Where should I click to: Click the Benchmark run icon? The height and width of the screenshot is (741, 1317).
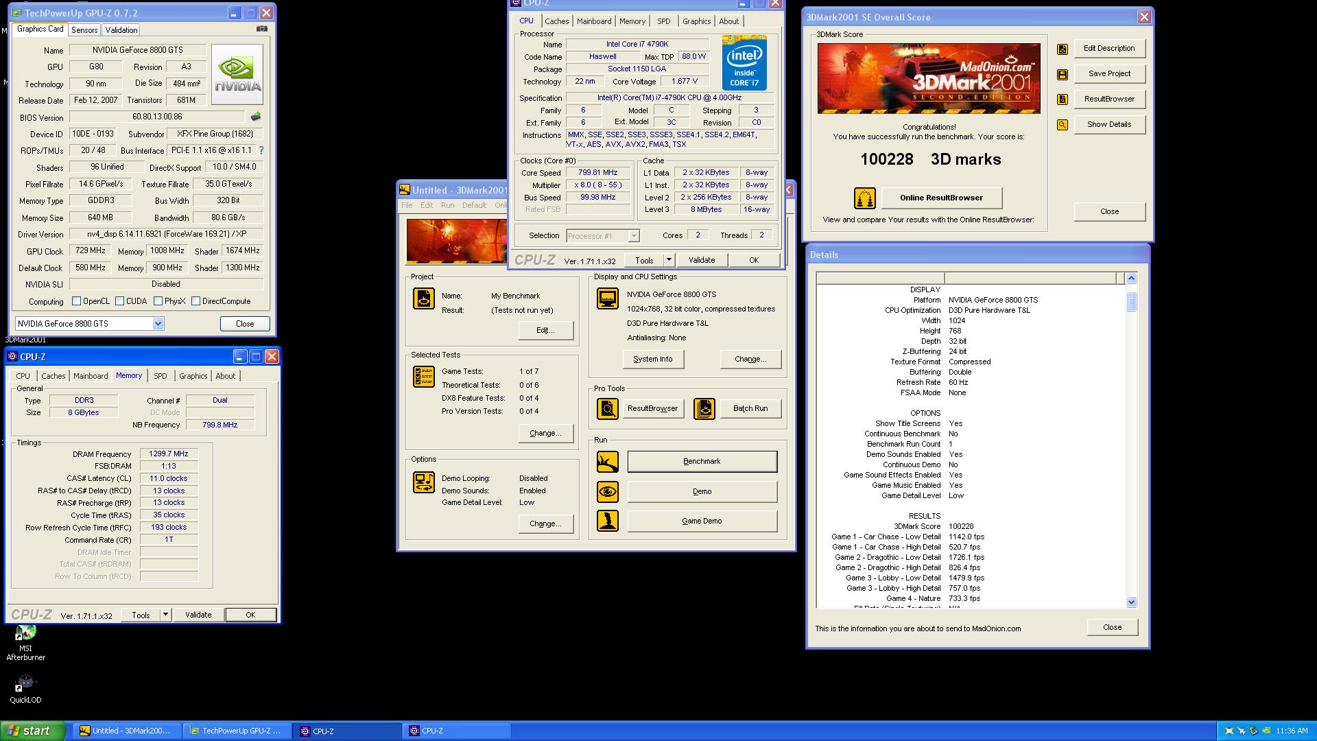pos(608,462)
